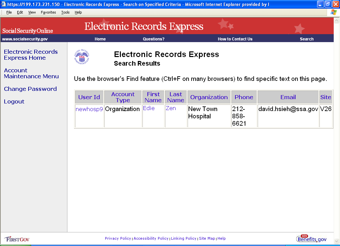
Task: Click last name Zen link
Action: point(171,108)
